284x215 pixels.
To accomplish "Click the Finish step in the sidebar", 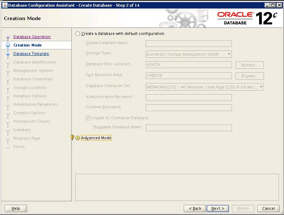I will [19, 147].
